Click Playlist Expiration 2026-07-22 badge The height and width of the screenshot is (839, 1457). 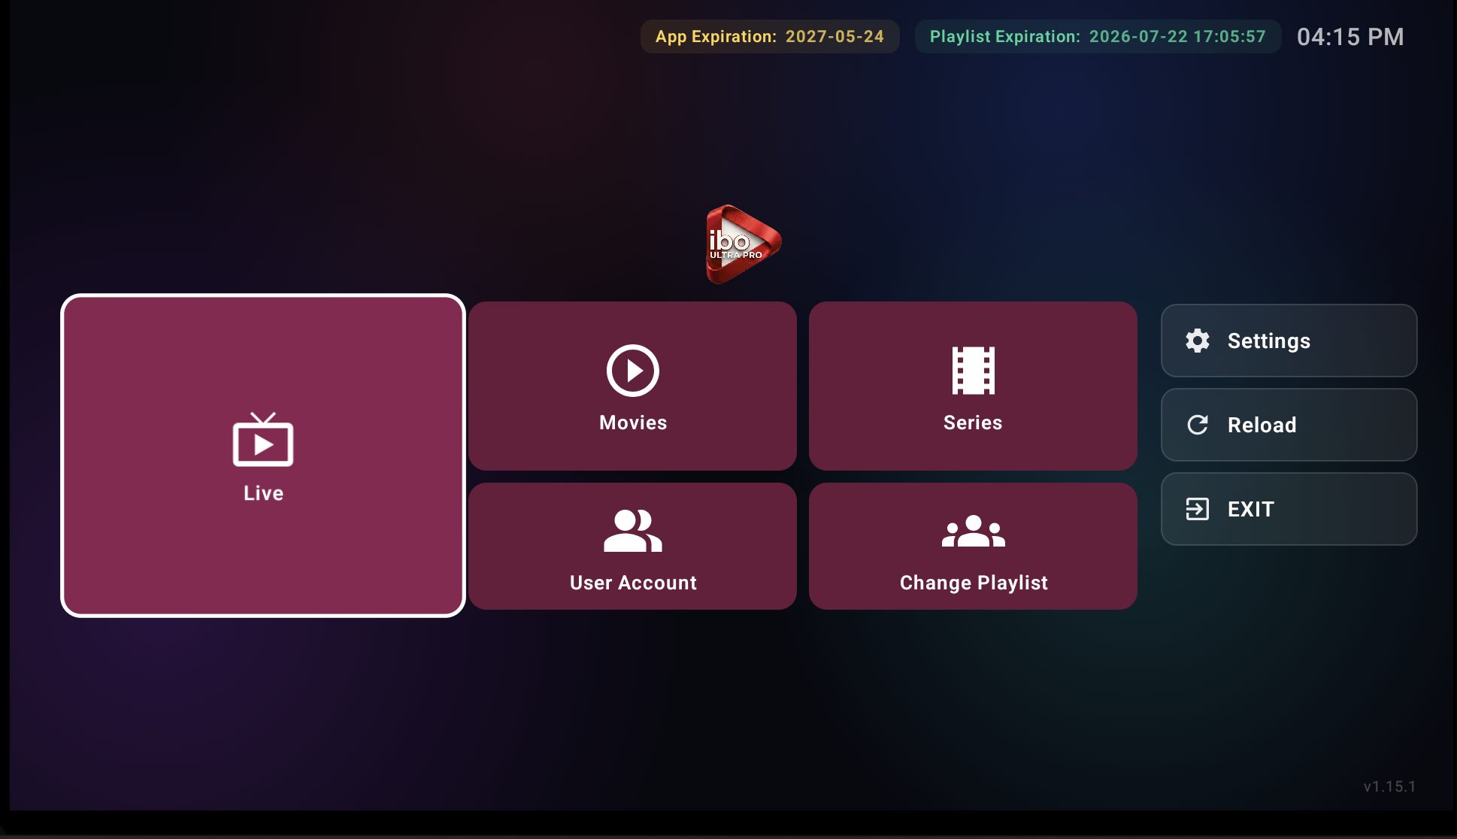(x=1098, y=36)
